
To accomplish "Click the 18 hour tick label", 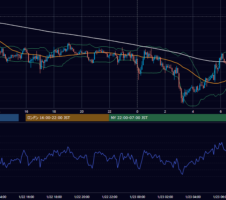I will point(54,112).
